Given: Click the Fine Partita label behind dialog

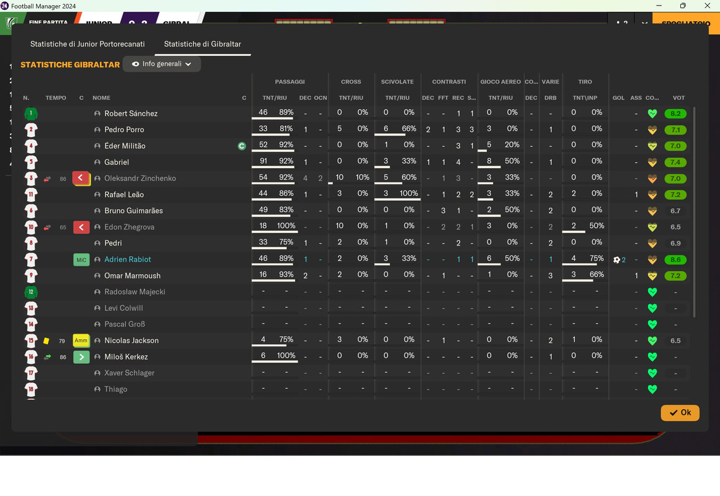Looking at the screenshot, I should (x=48, y=22).
